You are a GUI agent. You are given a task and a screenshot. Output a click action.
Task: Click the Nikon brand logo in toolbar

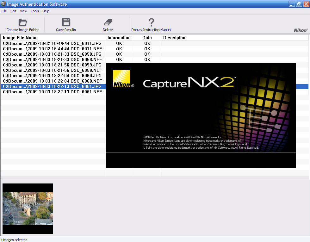point(301,30)
